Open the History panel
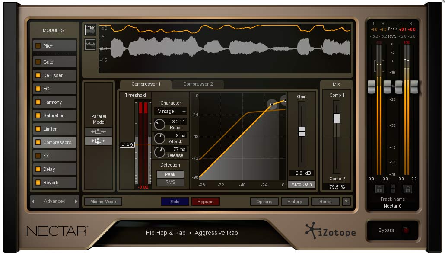Viewport: 445px width, 253px height. [x=295, y=202]
